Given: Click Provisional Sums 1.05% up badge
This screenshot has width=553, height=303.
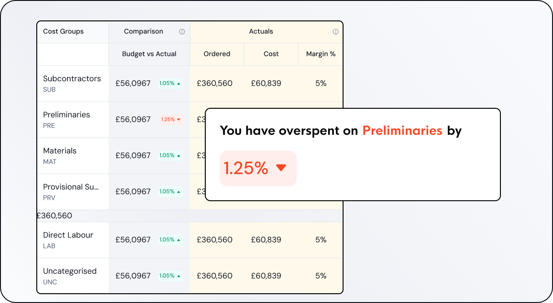Looking at the screenshot, I should pyautogui.click(x=170, y=191).
